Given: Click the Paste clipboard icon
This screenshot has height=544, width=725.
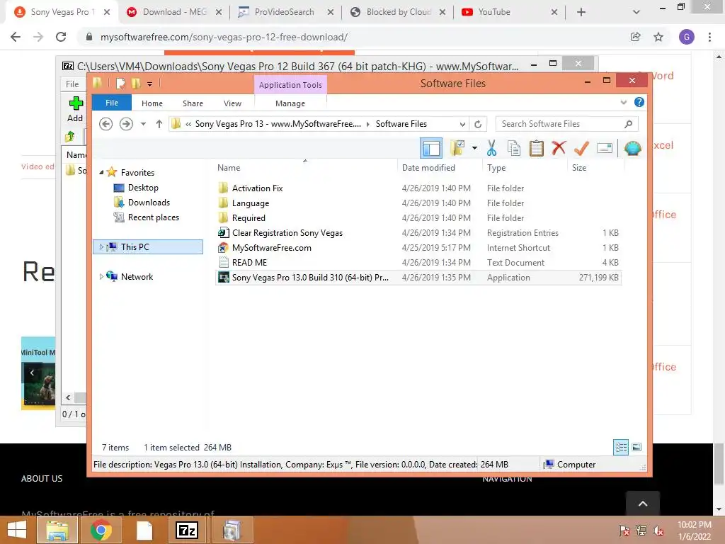Looking at the screenshot, I should 537,148.
